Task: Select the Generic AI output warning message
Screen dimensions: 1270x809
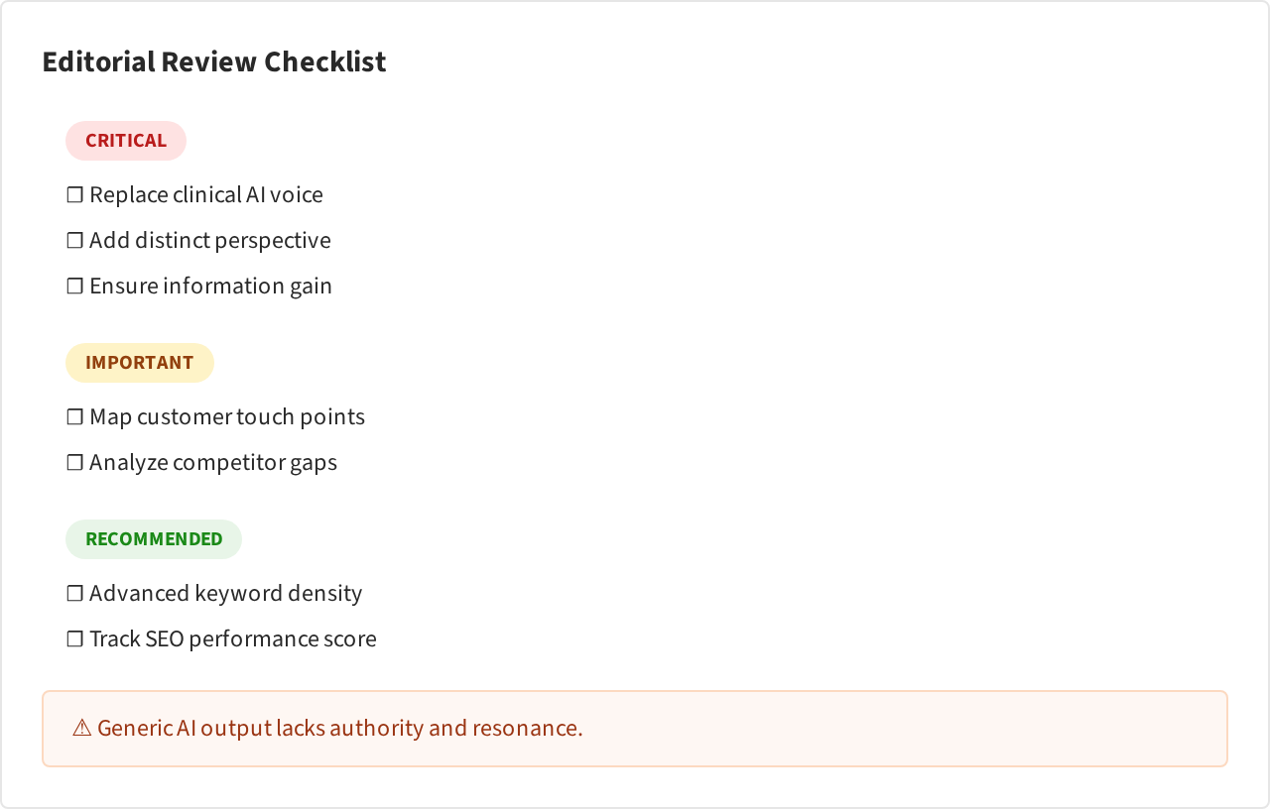Action: (340, 729)
